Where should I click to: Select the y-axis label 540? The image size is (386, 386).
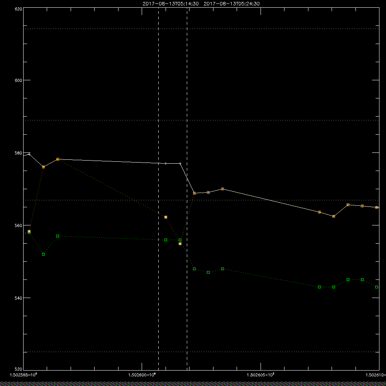(x=19, y=298)
